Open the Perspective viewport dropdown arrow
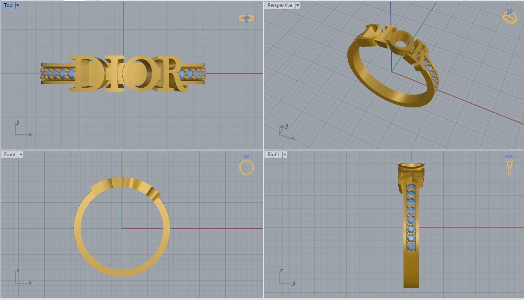524x300 pixels. click(298, 5)
